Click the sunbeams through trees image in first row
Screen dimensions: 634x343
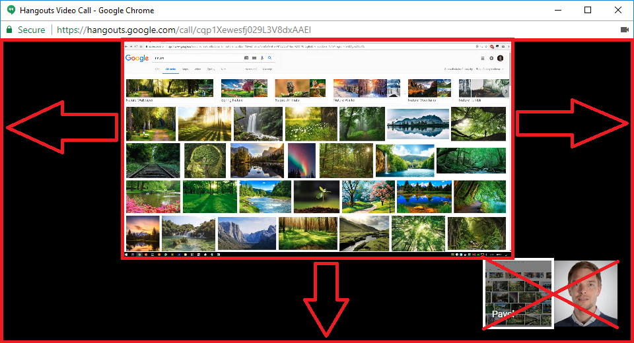tap(205, 123)
